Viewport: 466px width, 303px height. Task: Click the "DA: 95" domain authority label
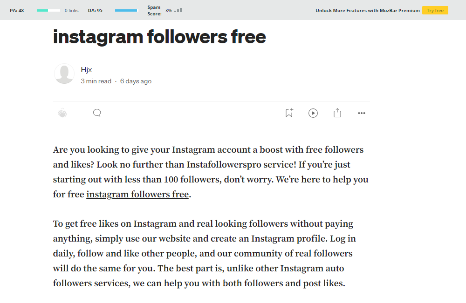pyautogui.click(x=95, y=10)
